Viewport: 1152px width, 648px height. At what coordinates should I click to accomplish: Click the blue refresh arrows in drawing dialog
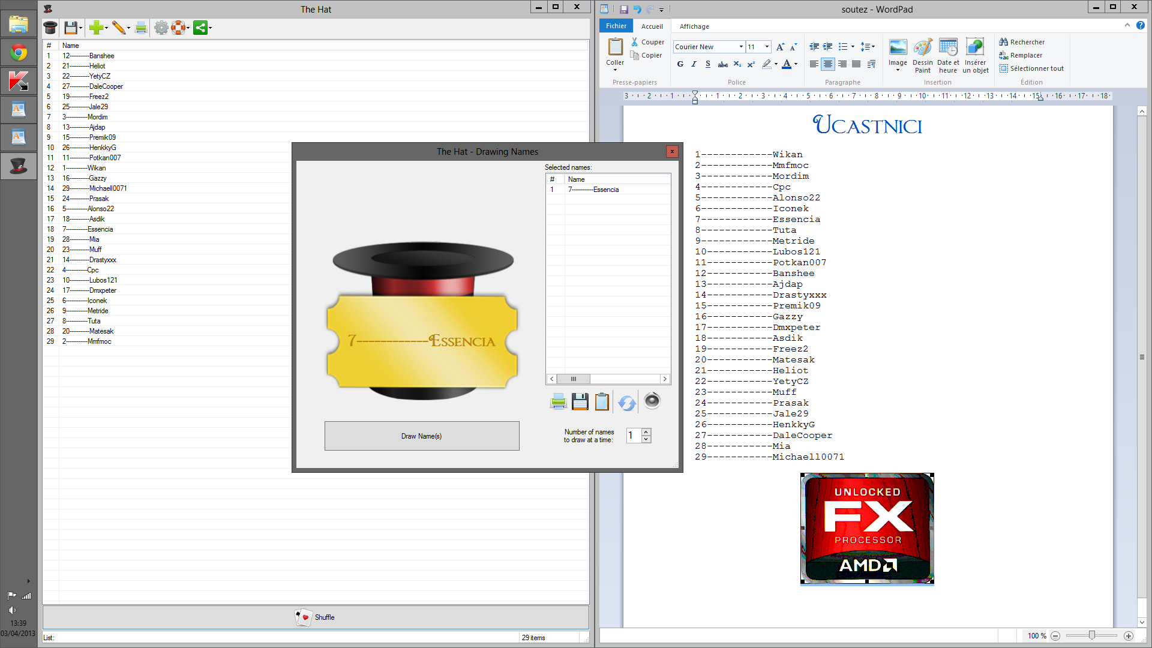pyautogui.click(x=626, y=402)
